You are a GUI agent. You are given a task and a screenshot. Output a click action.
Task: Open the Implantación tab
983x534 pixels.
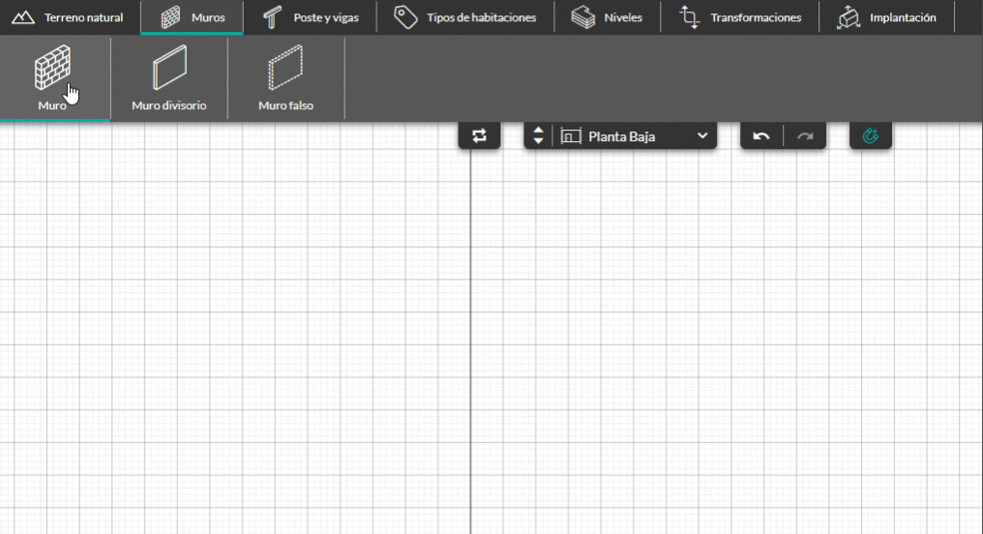887,17
